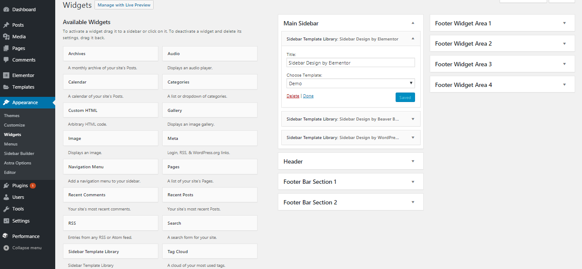Expand Footer Widget Area 1
582x269 pixels.
pos(564,23)
